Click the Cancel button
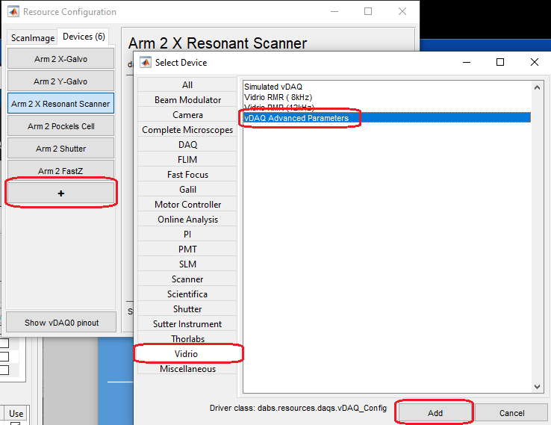This screenshot has height=425, width=551. [x=511, y=413]
